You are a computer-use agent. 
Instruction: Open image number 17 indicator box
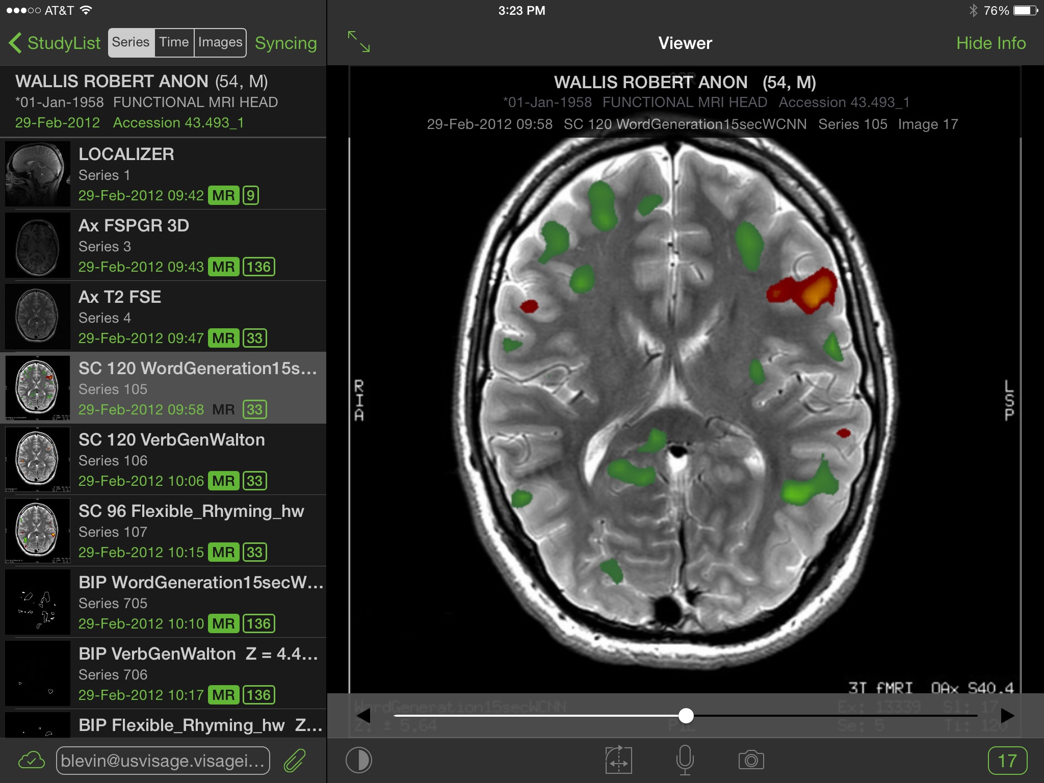(x=1007, y=761)
